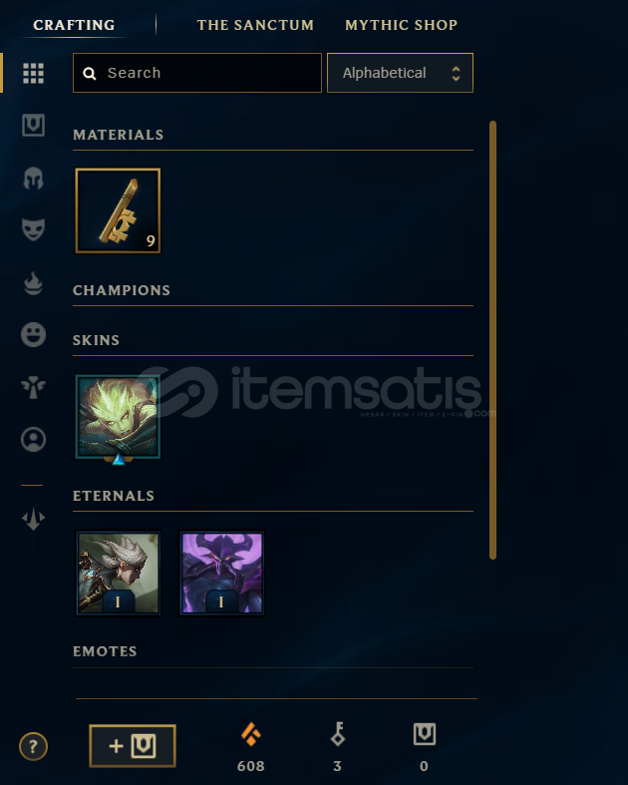Open help question mark button
The width and height of the screenshot is (628, 785).
34,747
